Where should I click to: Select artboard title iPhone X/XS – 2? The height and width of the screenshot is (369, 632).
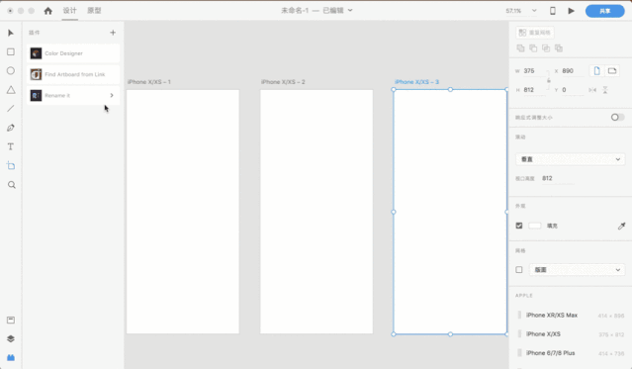[283, 82]
